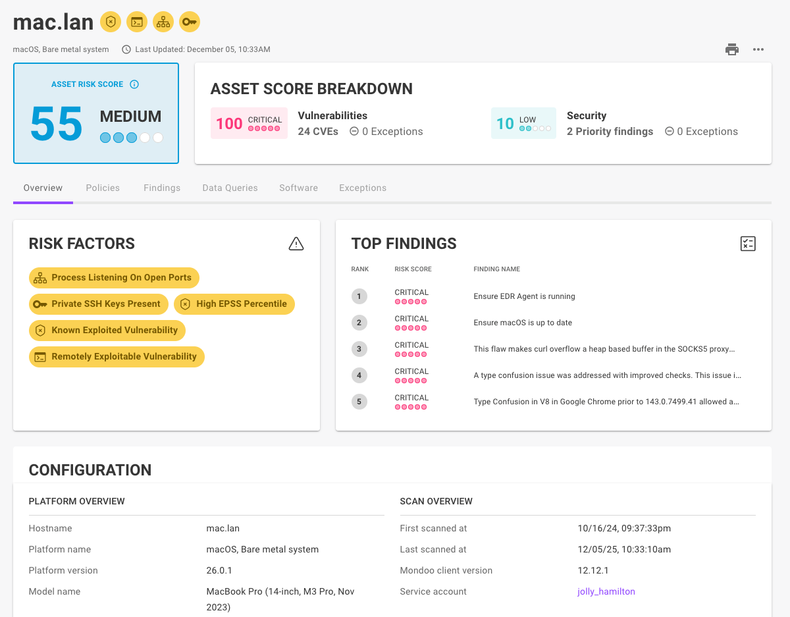
Task: Click the clock icon beside Last Updated
Action: 126,49
